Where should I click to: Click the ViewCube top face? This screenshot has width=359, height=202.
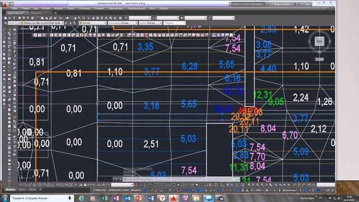319,41
